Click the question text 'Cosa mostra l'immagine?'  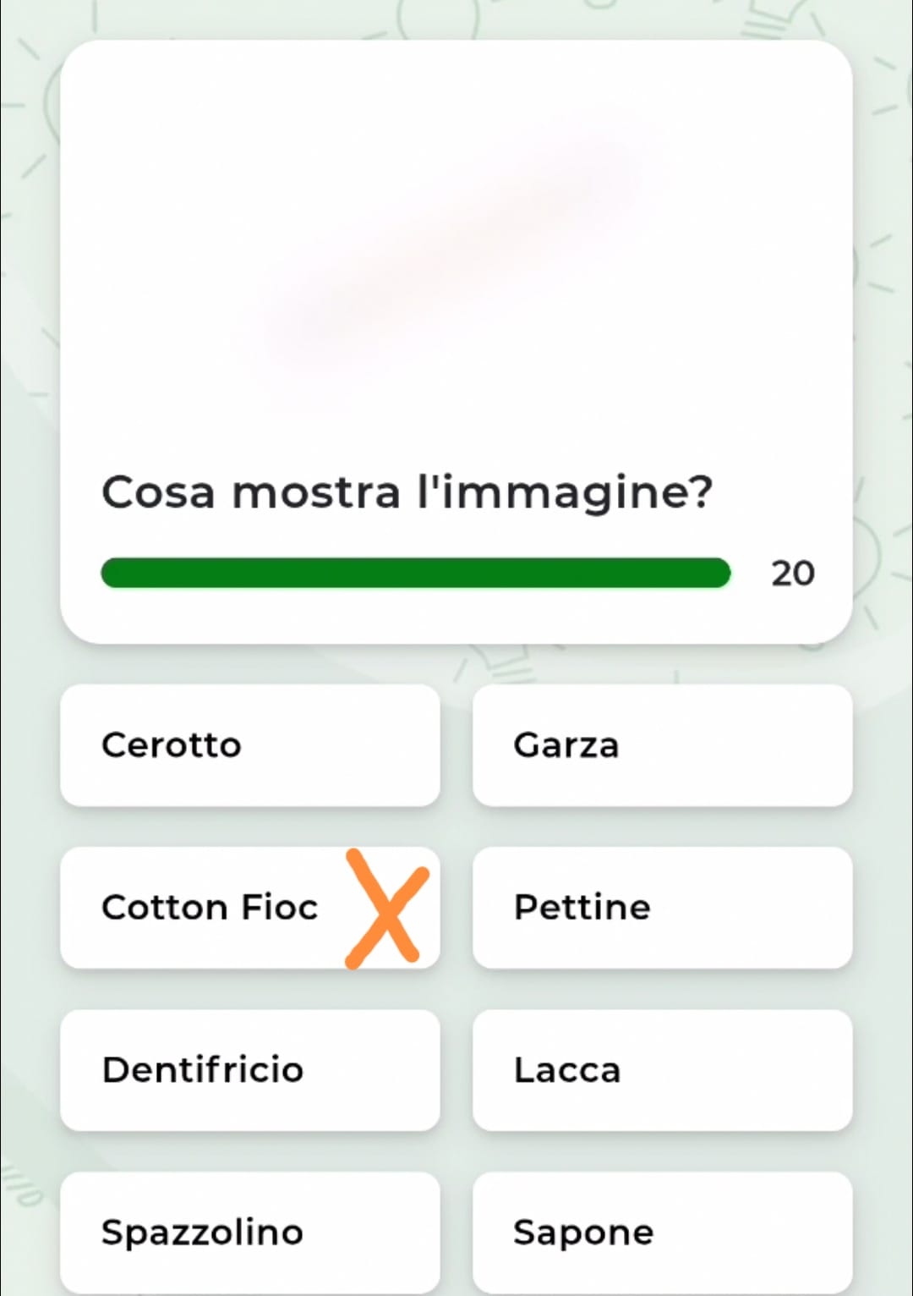tap(407, 492)
